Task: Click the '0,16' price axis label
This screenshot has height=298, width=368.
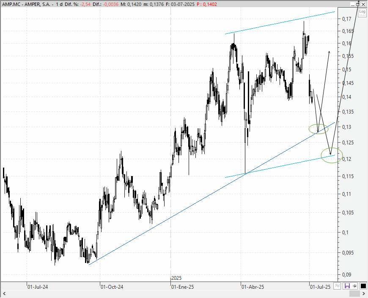Action: (x=347, y=43)
